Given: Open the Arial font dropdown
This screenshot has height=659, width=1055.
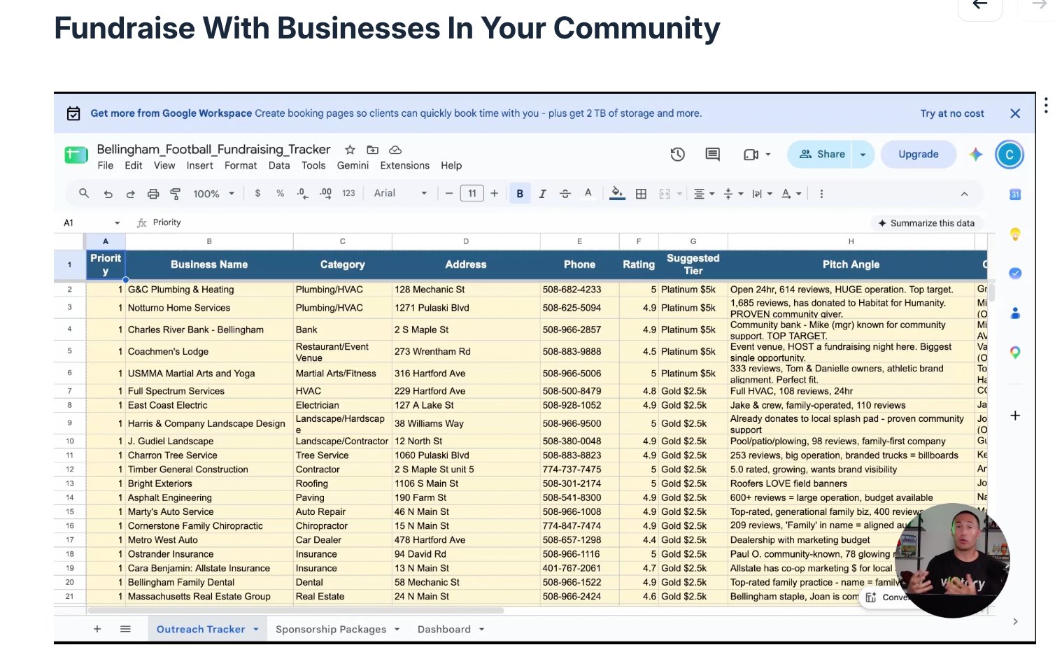Looking at the screenshot, I should coord(400,193).
